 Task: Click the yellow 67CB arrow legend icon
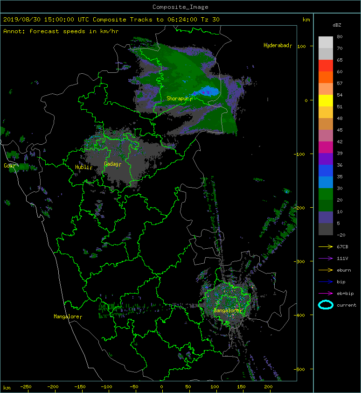(x=326, y=246)
